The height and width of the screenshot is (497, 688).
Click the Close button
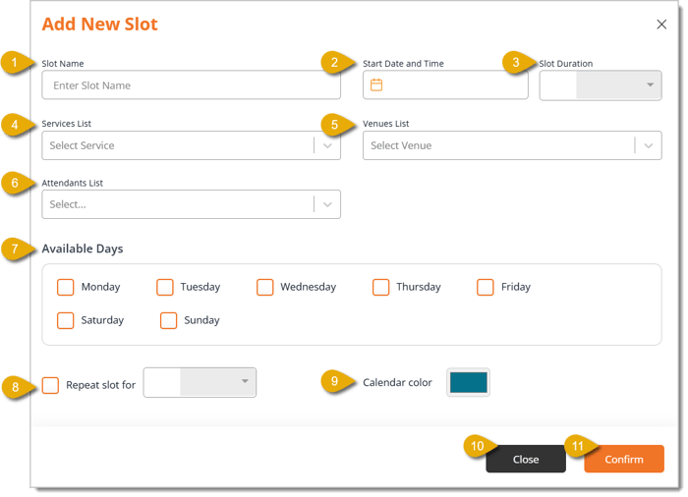(526, 459)
